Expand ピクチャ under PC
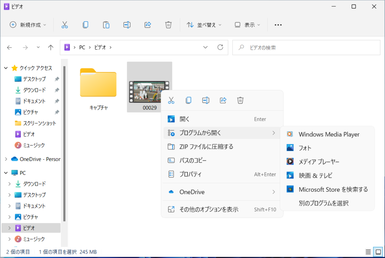Screen dimensions: 385x258 tap(9, 217)
